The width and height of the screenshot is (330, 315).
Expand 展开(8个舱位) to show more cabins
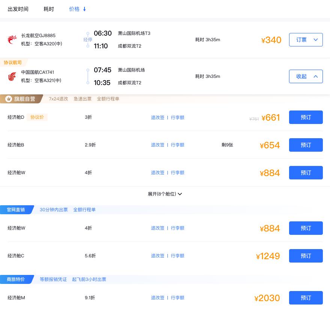tap(165, 194)
